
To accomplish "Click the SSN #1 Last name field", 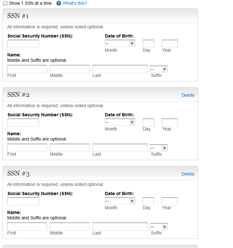I will pyautogui.click(x=120, y=69).
